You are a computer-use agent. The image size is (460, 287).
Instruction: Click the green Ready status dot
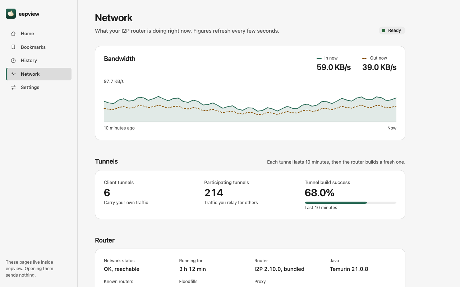[383, 30]
